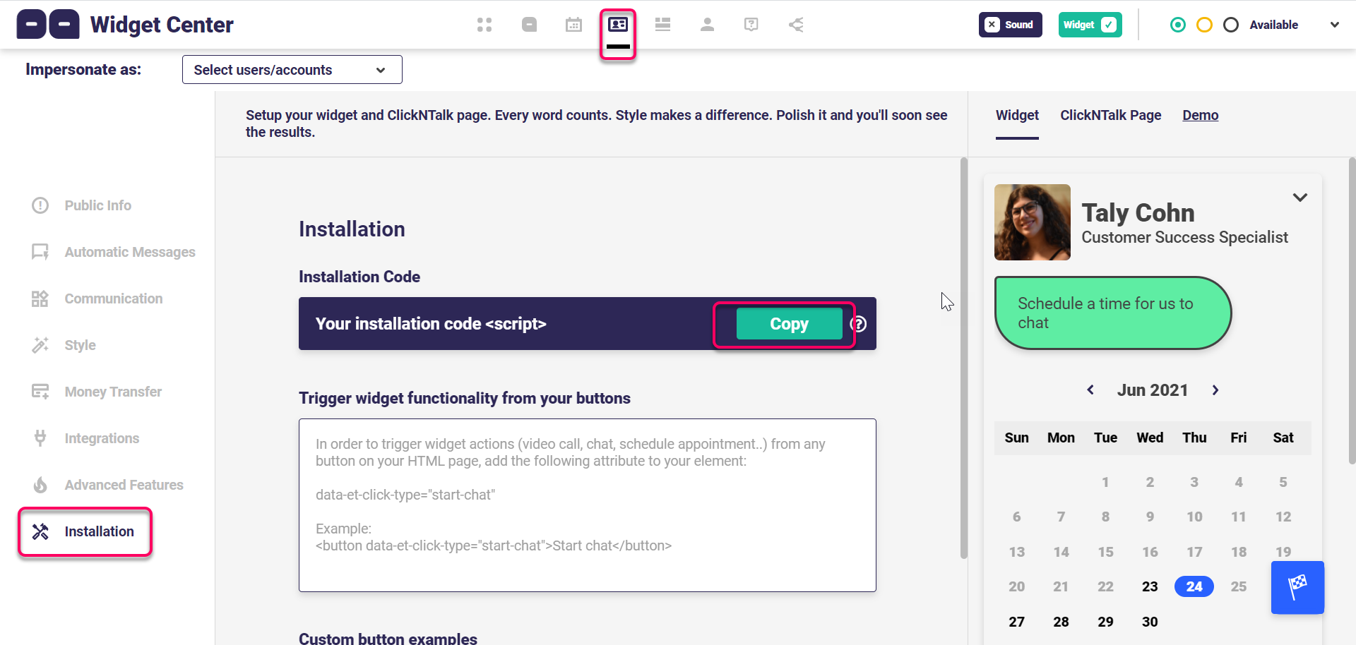Click the Installation Code heading

point(359,277)
